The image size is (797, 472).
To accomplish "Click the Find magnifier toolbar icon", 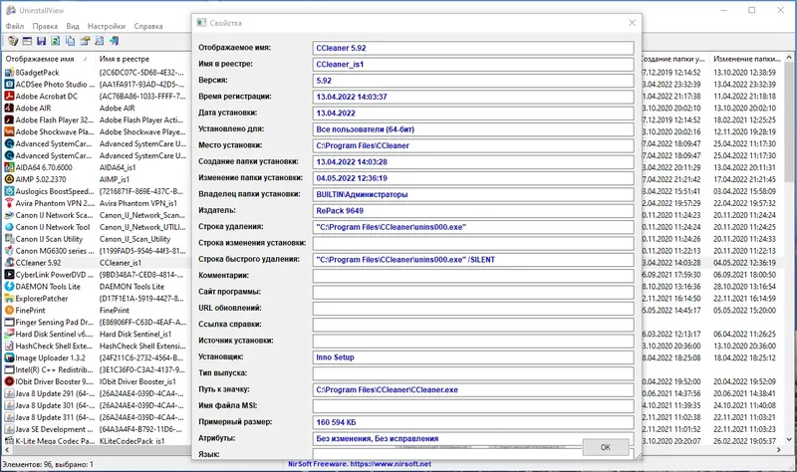I will pyautogui.click(x=99, y=41).
